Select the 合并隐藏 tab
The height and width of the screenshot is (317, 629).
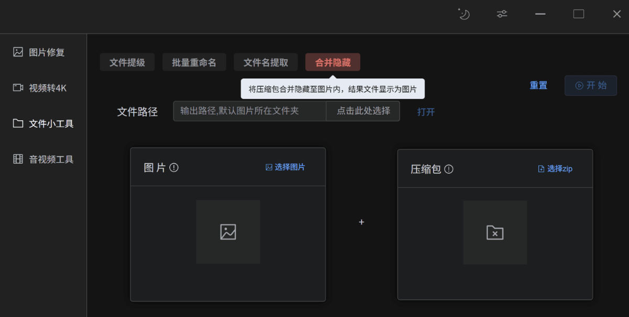click(333, 62)
